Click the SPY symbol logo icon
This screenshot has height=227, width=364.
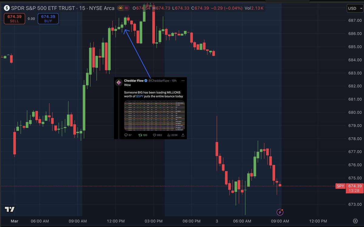point(7,8)
